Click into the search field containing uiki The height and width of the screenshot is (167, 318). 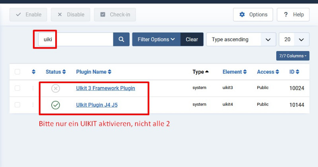76,40
